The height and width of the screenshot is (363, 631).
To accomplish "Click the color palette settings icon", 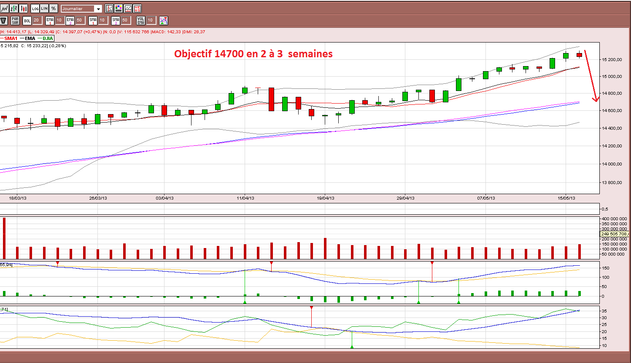I will coord(119,8).
